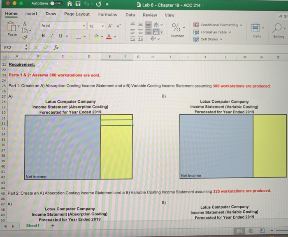Viewport: 288px width, 237px height.
Task: Click the Undo arrow icon
Action: pos(87,4)
